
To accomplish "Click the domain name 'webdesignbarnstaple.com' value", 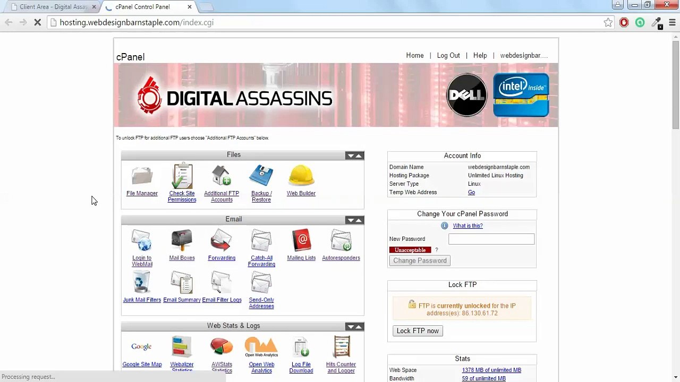I will tap(498, 167).
